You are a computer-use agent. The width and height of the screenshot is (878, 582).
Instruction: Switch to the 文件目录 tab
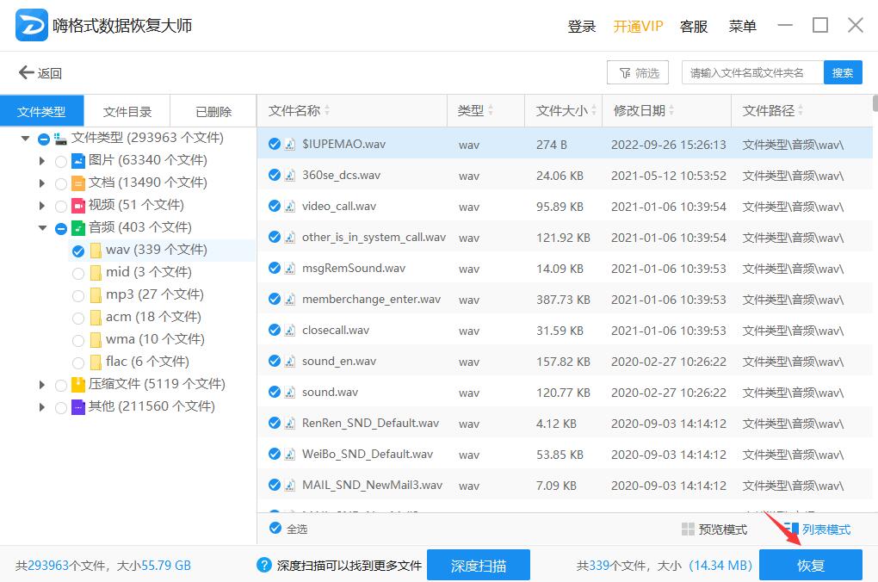pyautogui.click(x=127, y=110)
